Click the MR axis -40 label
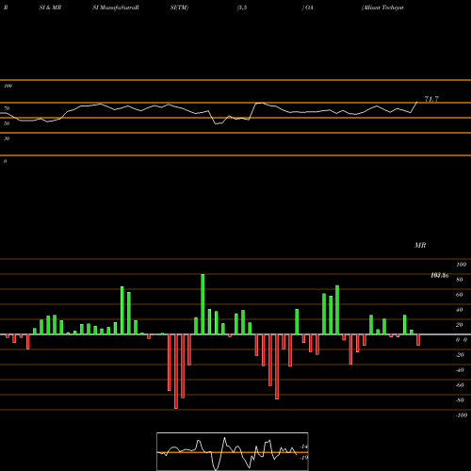This screenshot has height=471, width=471. 460,370
